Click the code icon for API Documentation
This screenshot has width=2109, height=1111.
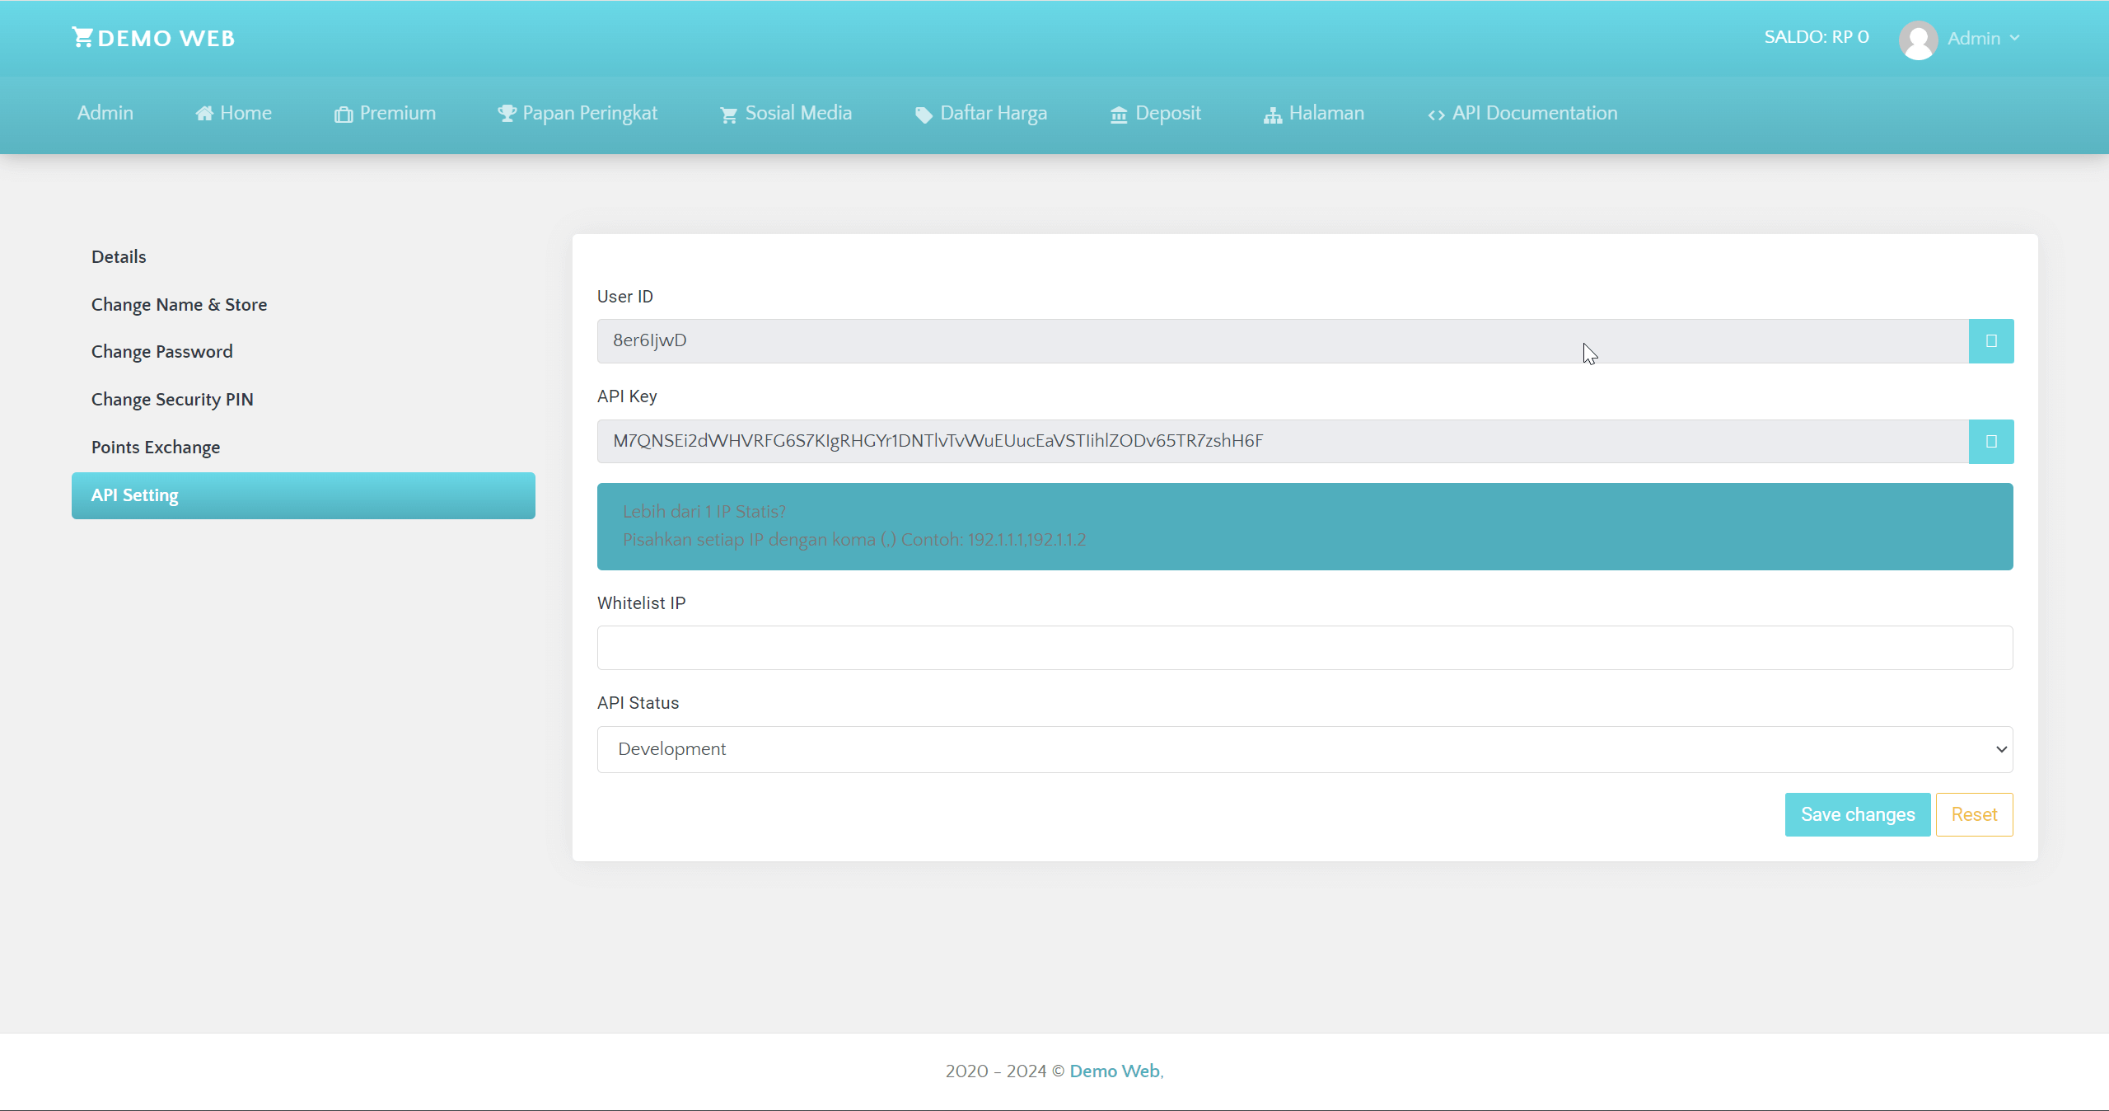pyautogui.click(x=1436, y=115)
